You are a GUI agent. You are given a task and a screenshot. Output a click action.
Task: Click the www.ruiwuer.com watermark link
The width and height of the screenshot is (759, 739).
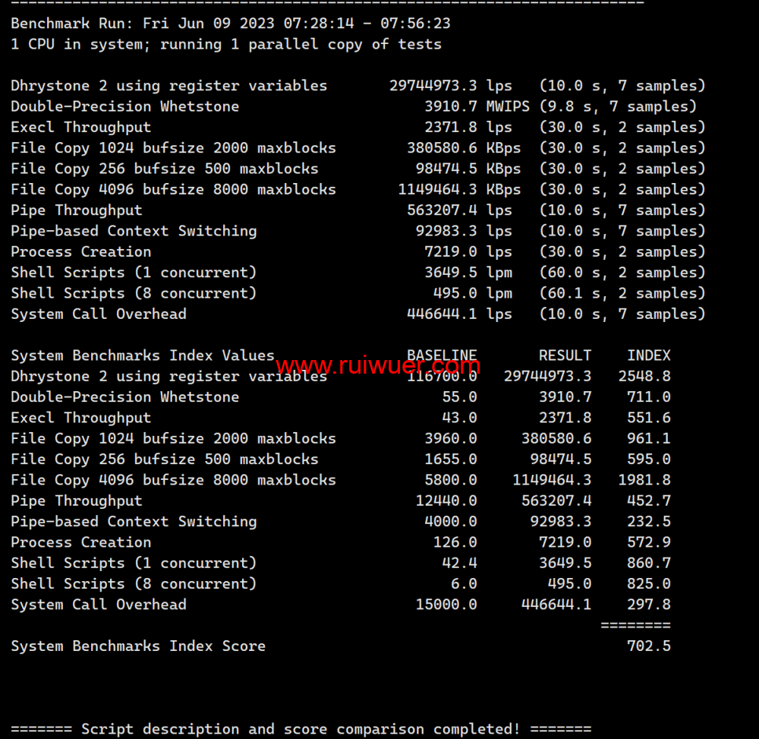[x=377, y=367]
